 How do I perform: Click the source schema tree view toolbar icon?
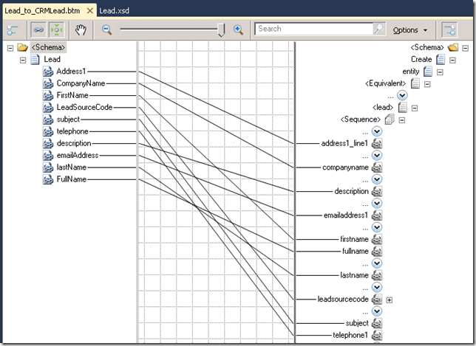point(13,30)
